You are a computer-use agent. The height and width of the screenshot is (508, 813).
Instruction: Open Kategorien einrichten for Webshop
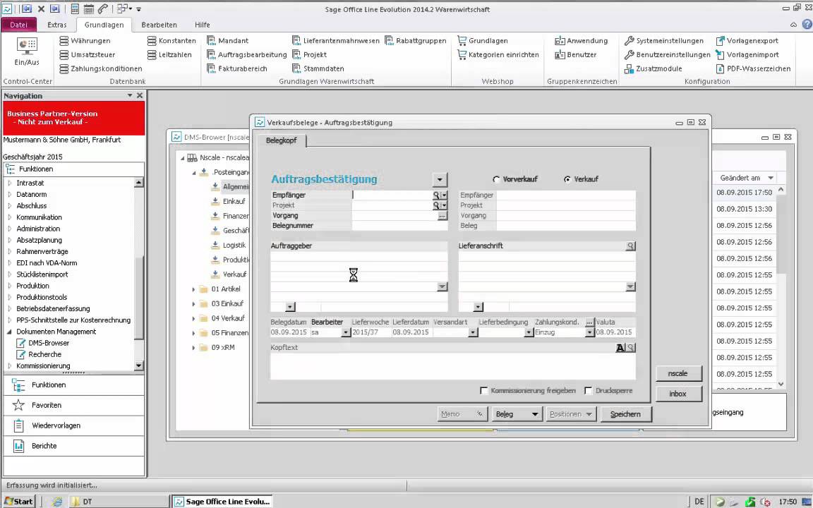498,54
